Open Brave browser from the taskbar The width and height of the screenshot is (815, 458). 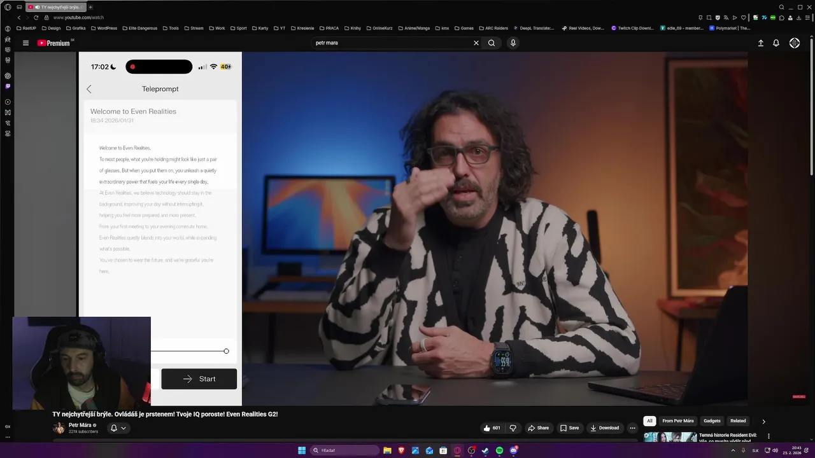click(401, 450)
